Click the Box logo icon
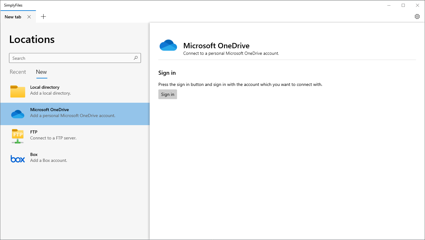The image size is (425, 240). [x=18, y=159]
